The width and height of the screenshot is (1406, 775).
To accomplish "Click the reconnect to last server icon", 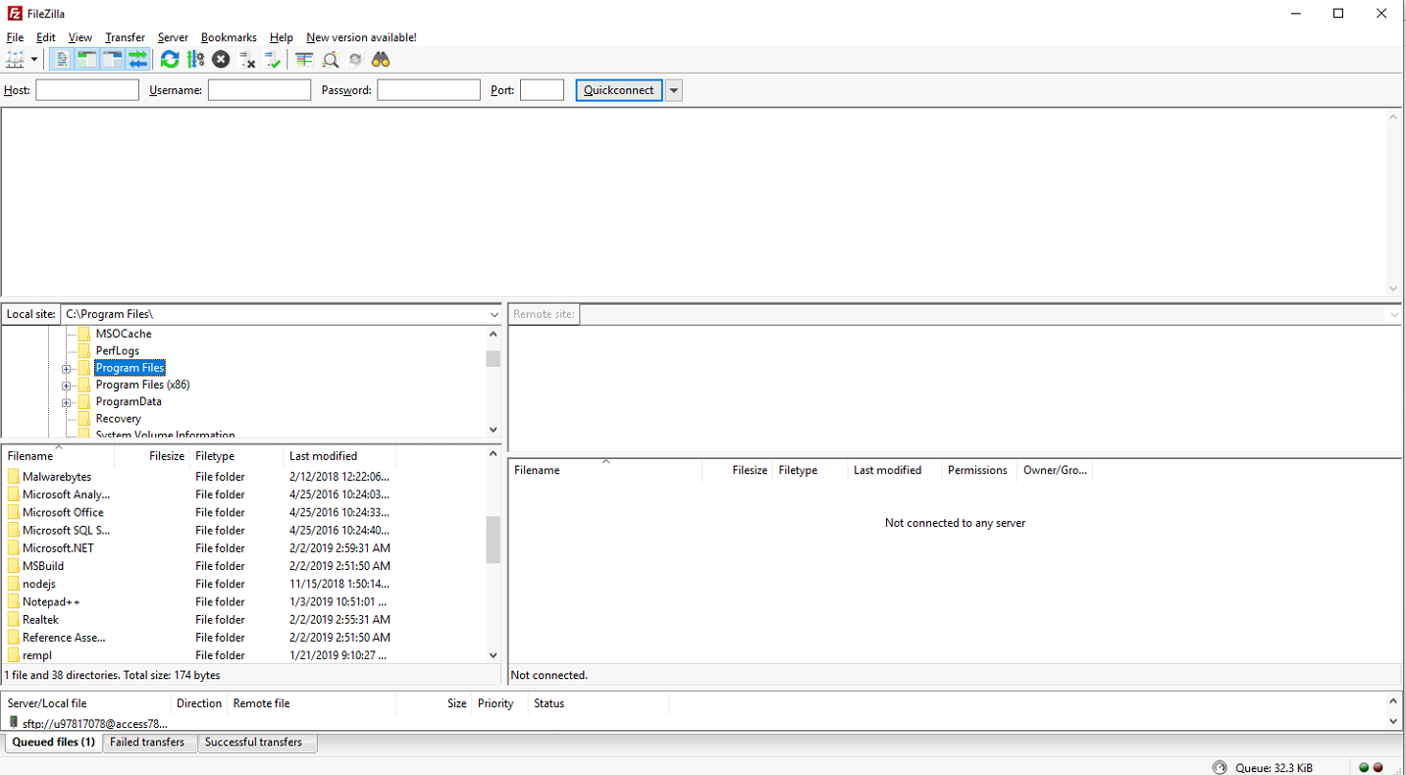I will pos(273,60).
